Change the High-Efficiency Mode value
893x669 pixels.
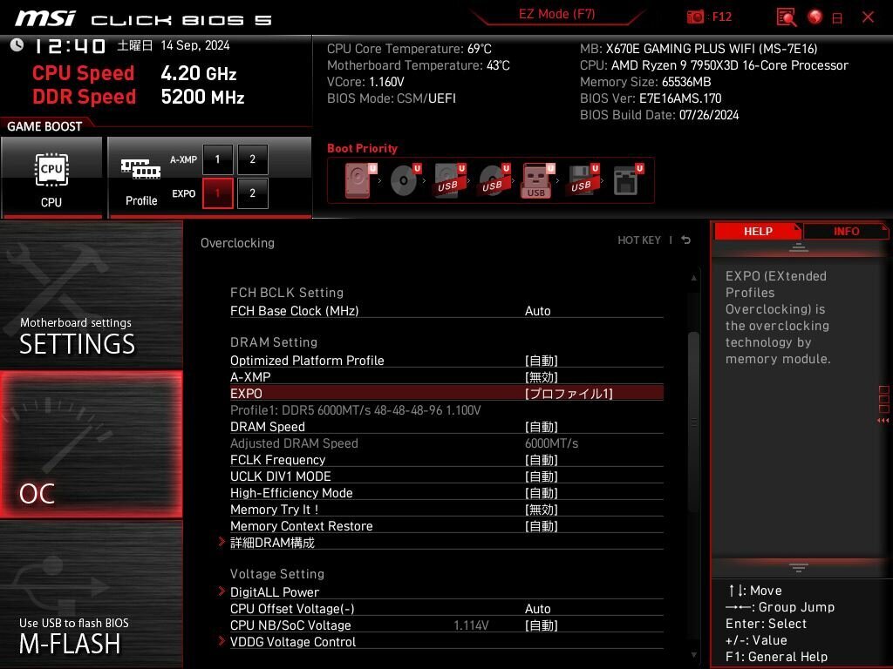coord(541,493)
